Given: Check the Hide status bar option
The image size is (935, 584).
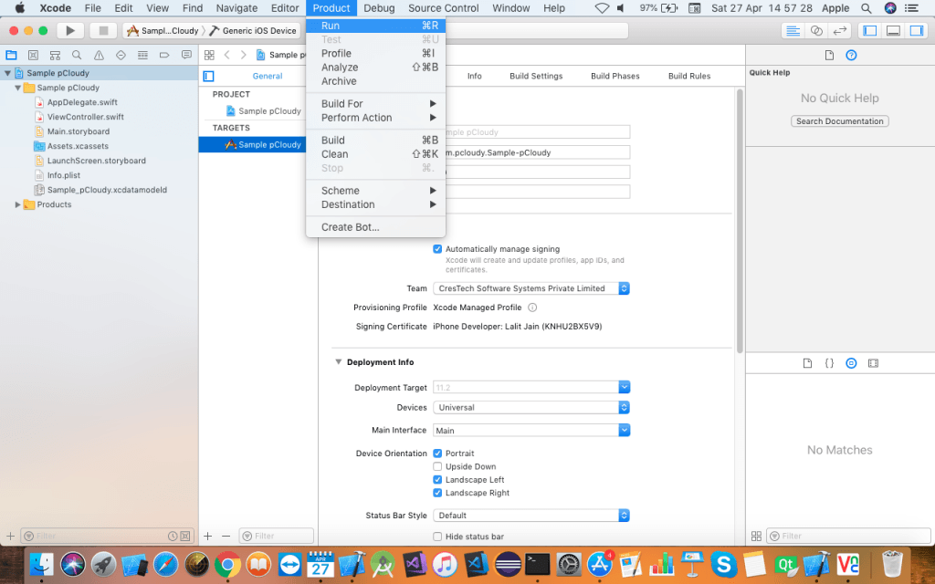Looking at the screenshot, I should coord(437,537).
